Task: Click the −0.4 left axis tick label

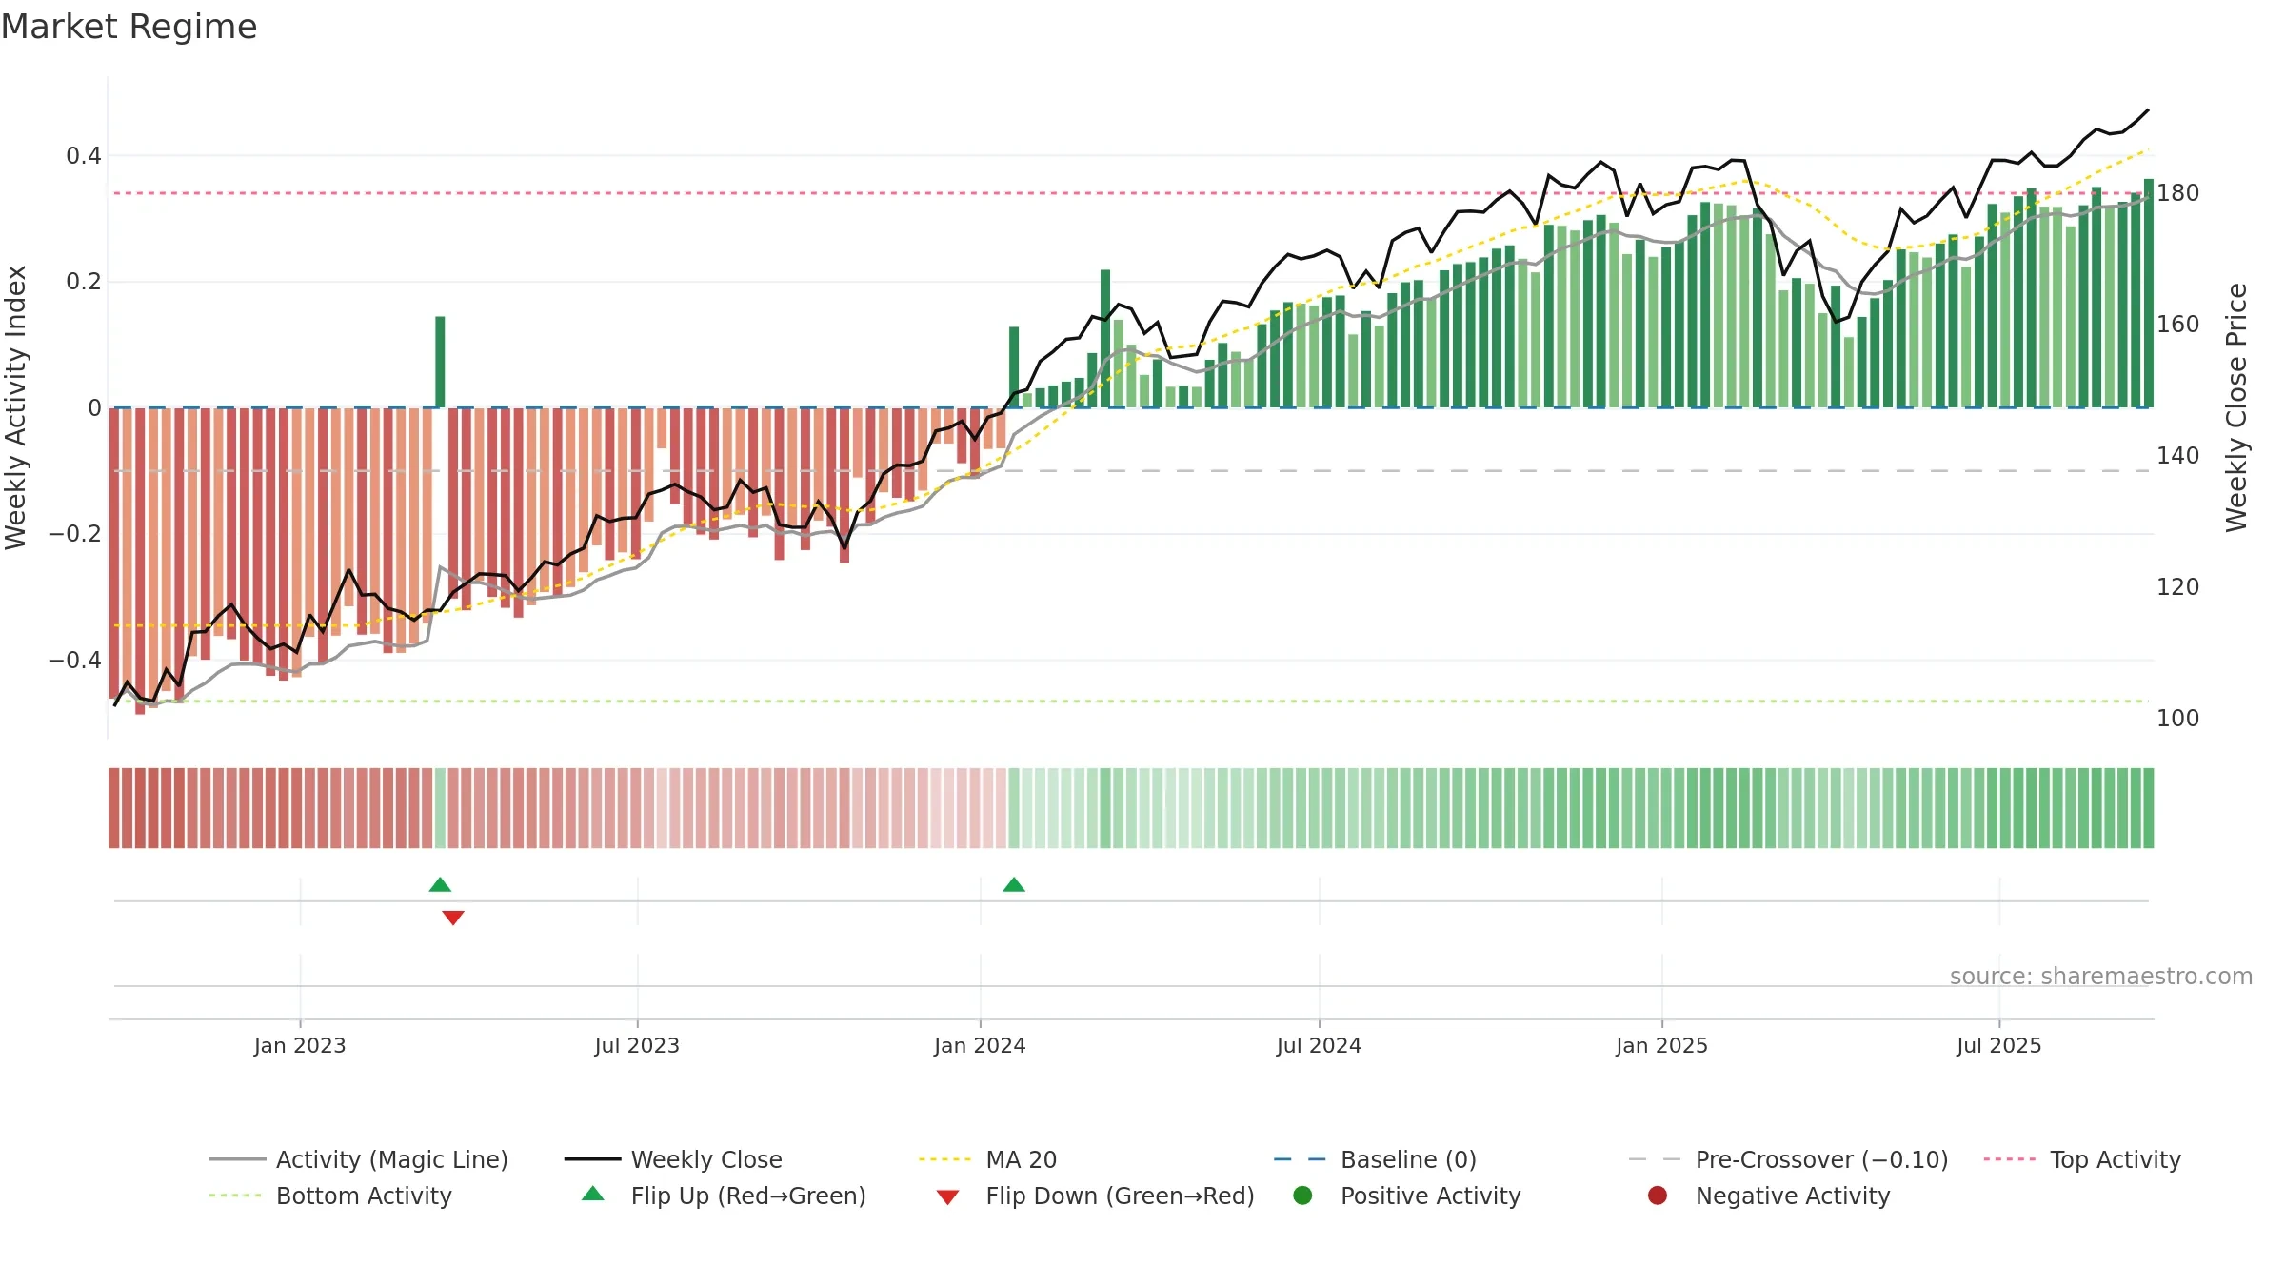Action: [x=75, y=661]
